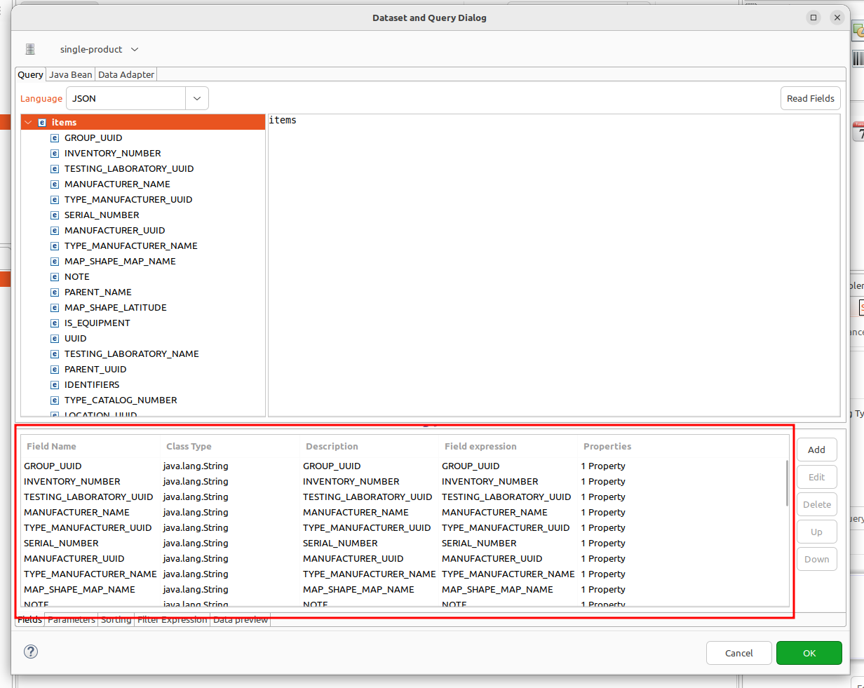Click the data adapter icon beside single-product
The image size is (864, 688).
pyautogui.click(x=30, y=49)
